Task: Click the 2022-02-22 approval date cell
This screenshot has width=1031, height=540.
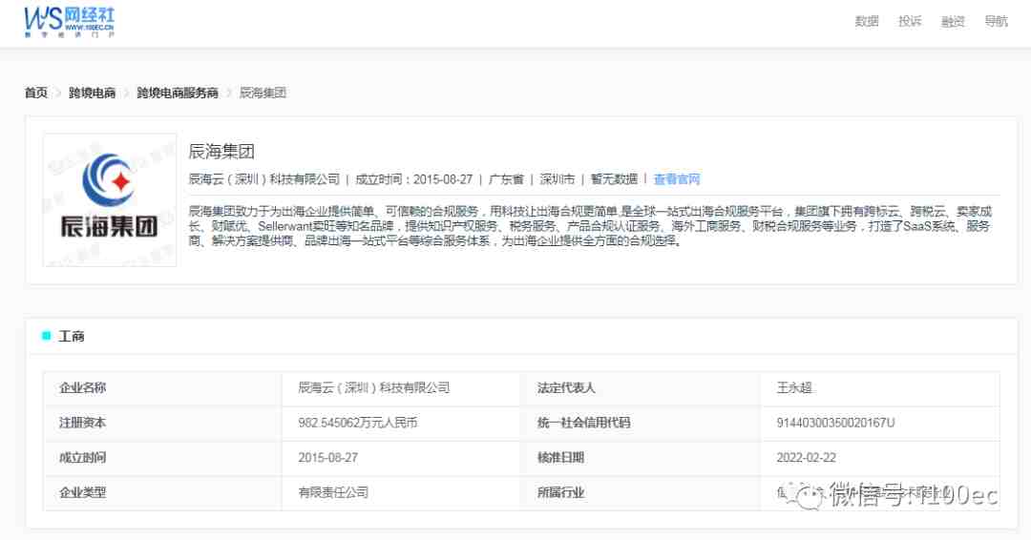Action: 880,457
